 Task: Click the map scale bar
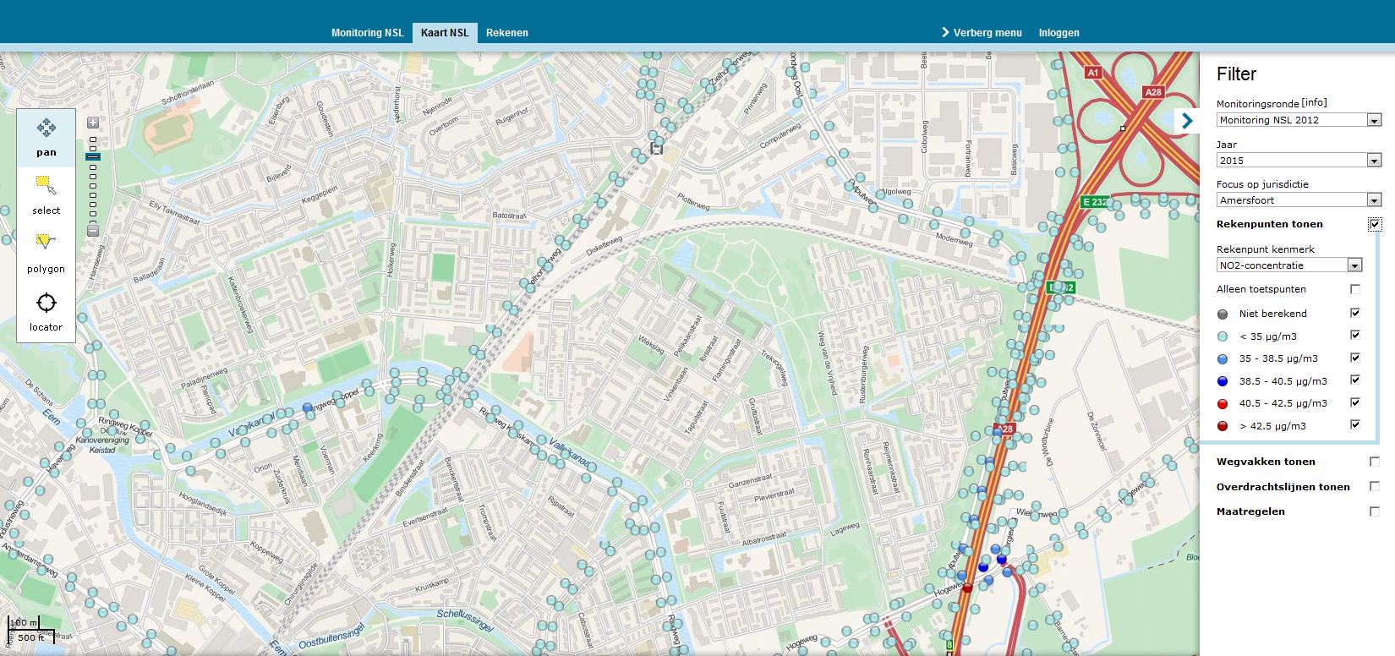[30, 630]
